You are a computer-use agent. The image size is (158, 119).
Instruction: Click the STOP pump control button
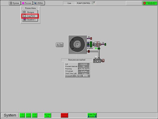(79, 76)
